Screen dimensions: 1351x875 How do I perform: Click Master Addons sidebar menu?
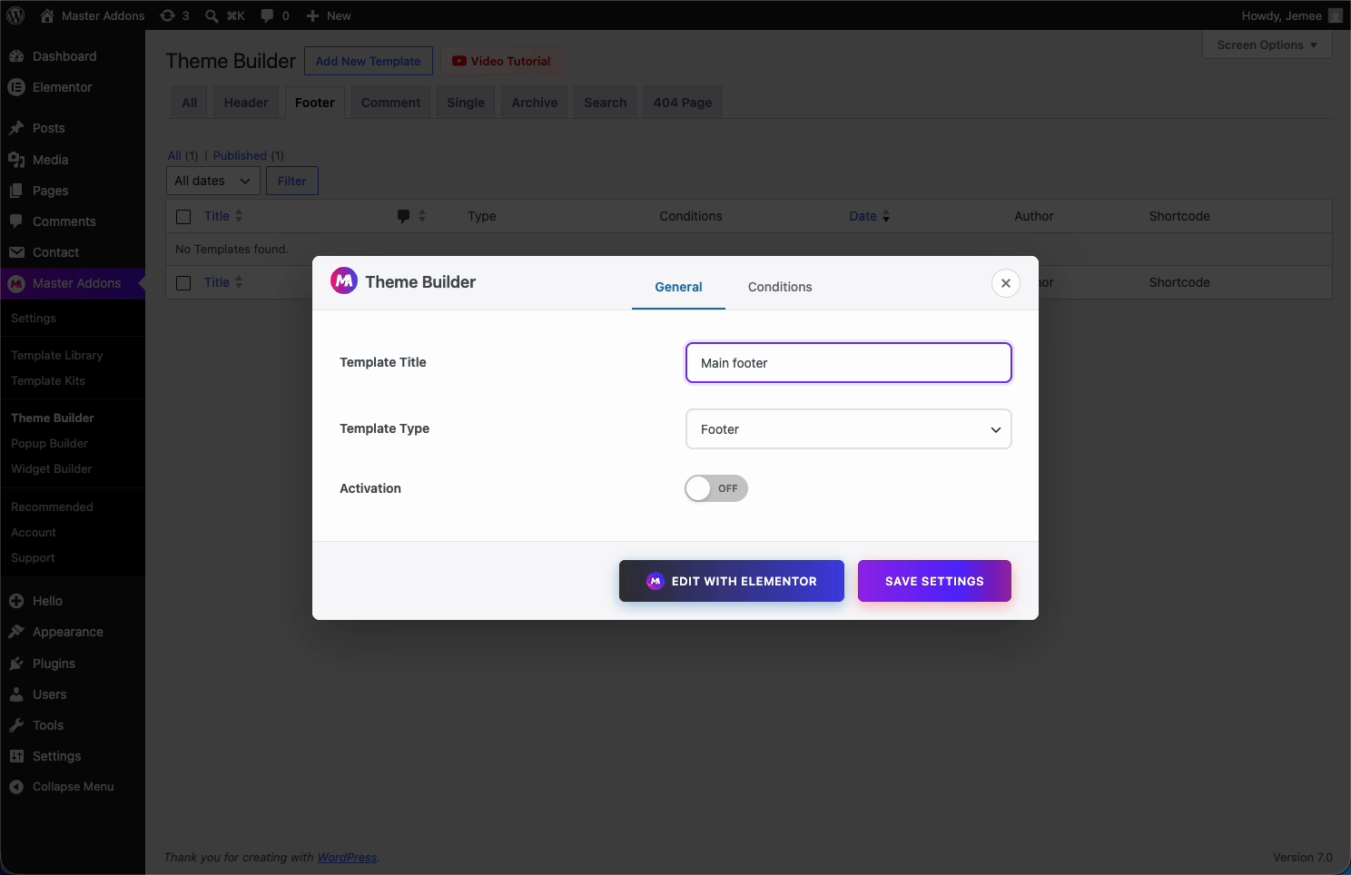pyautogui.click(x=73, y=283)
